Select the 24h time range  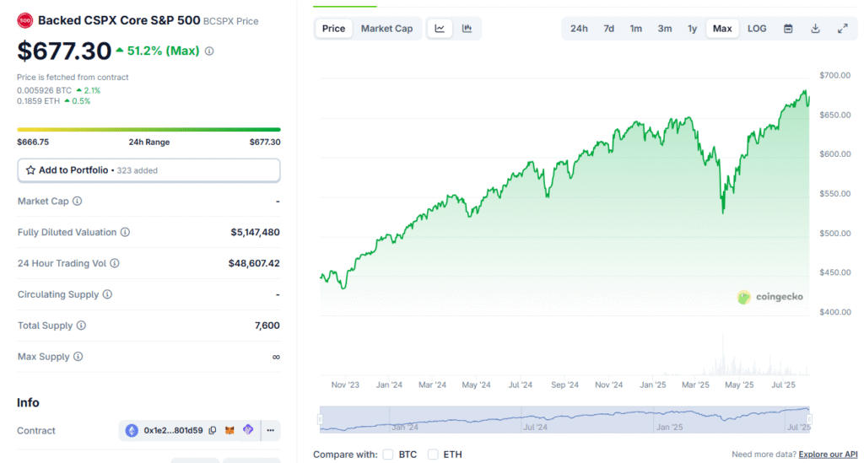[579, 29]
